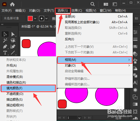
Task: Open the fill color dropdown arrow
Action: coord(35,18)
